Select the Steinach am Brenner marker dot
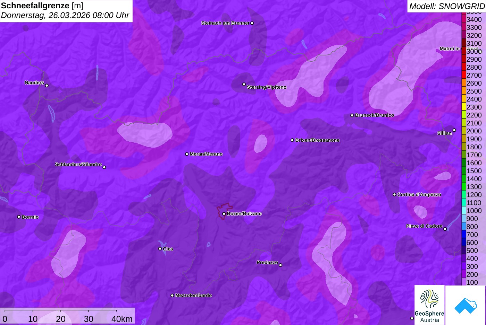 coord(252,23)
